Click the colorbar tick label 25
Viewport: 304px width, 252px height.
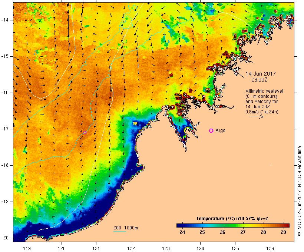tap(202, 232)
